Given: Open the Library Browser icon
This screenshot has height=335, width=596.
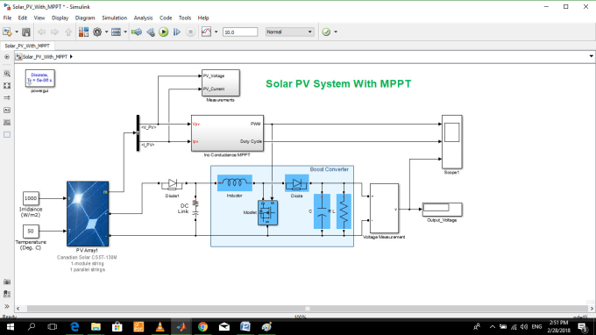Looking at the screenshot, I should coord(83,32).
